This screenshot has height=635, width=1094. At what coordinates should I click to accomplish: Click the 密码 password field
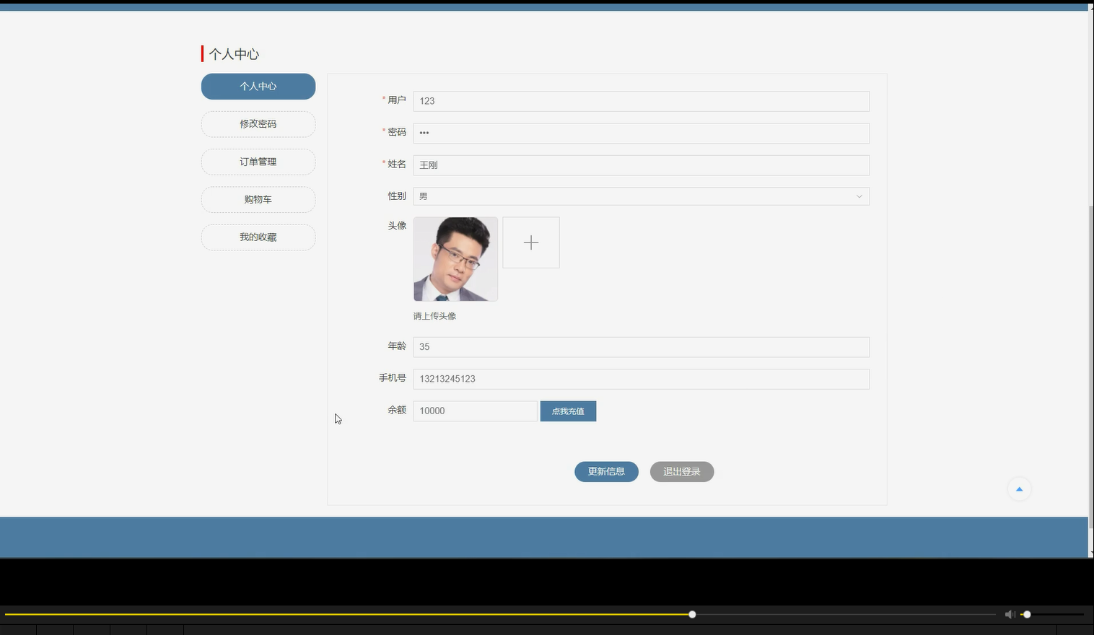[641, 133]
